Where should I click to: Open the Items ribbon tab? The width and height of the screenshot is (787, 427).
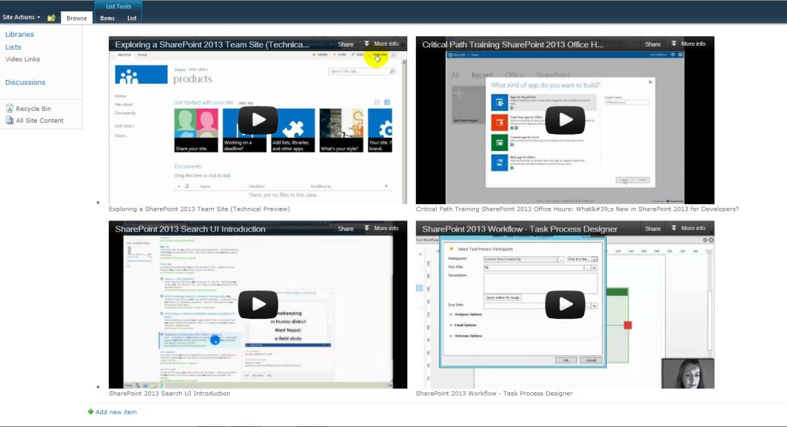coord(107,18)
